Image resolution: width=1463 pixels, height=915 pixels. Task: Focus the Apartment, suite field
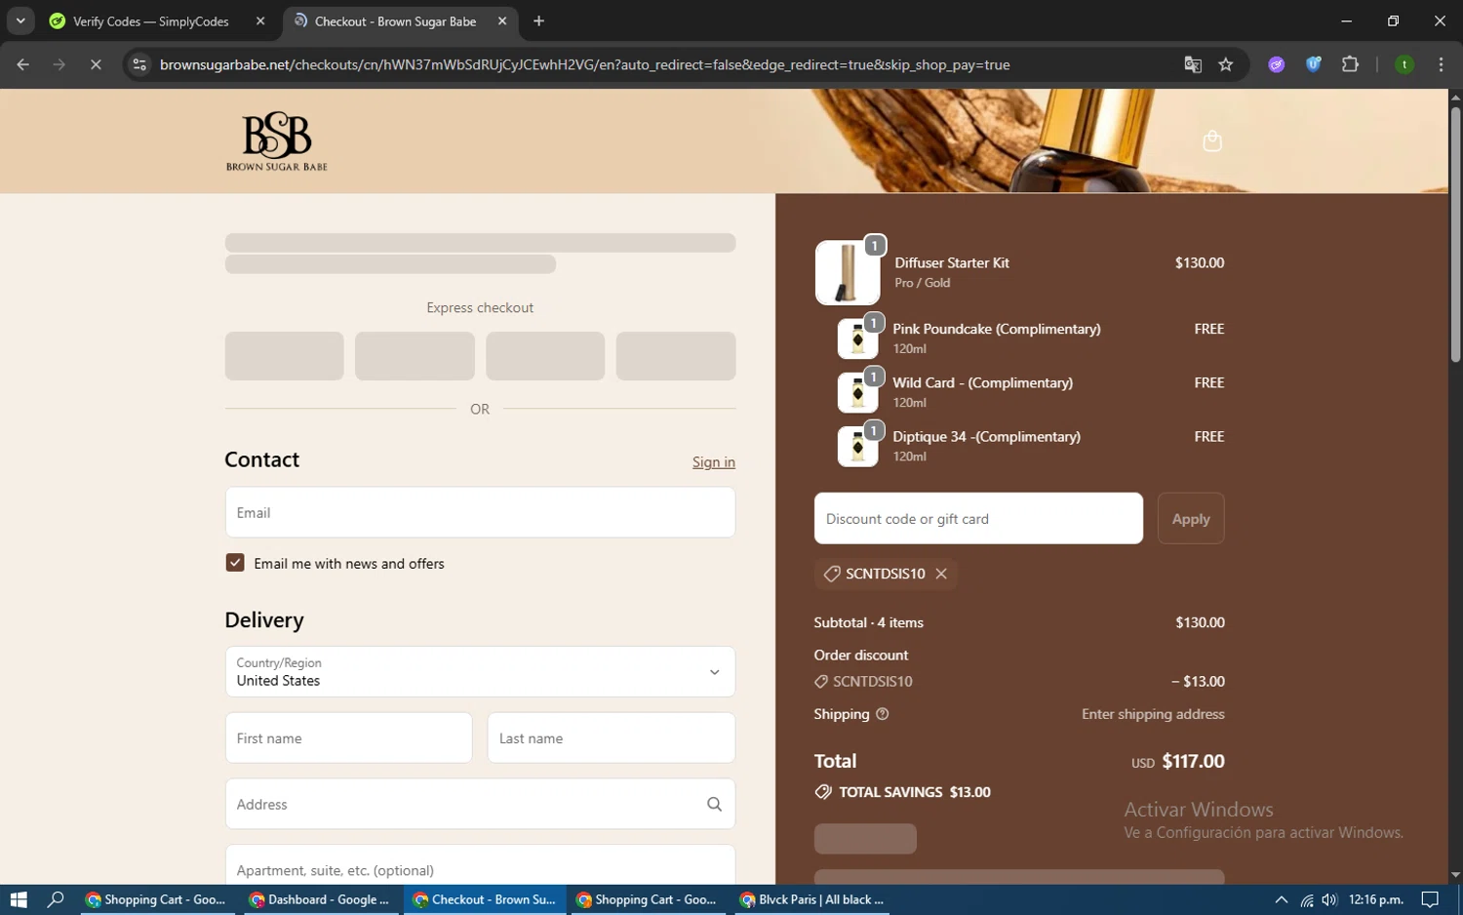[480, 866]
